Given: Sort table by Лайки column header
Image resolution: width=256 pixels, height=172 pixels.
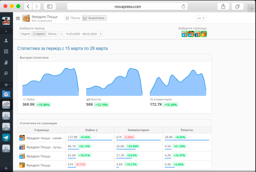Looking at the screenshot, I should tap(91, 130).
